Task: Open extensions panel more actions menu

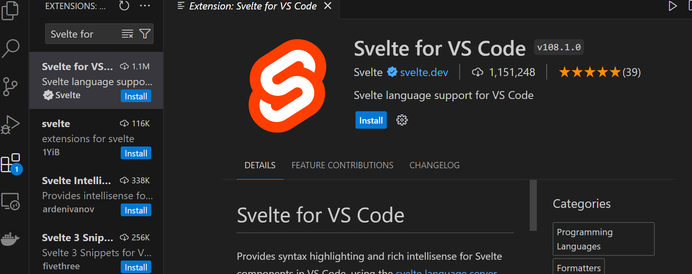Action: click(145, 6)
